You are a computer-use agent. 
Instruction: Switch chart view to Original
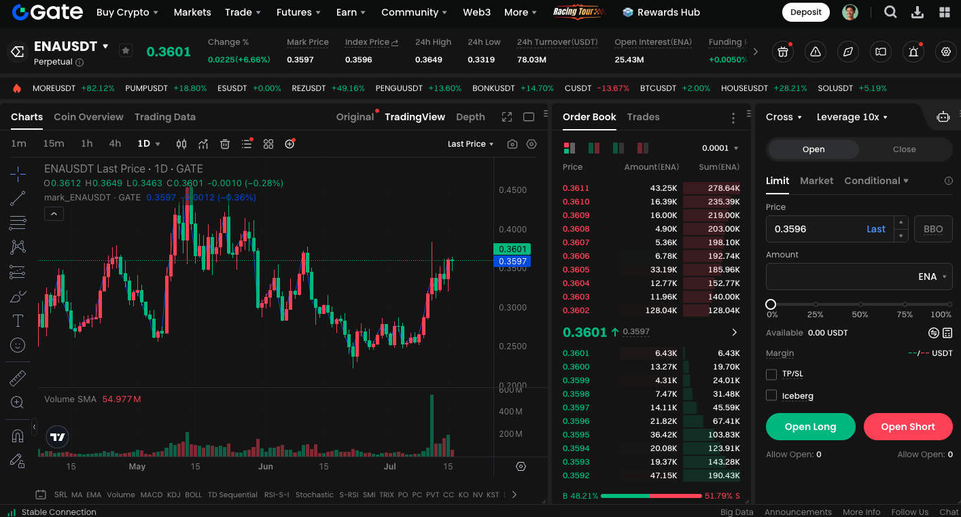click(355, 117)
